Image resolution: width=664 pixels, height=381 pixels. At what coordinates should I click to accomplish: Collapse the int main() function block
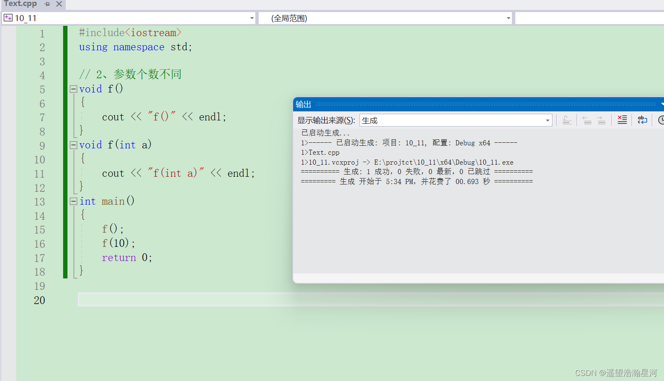pos(73,201)
